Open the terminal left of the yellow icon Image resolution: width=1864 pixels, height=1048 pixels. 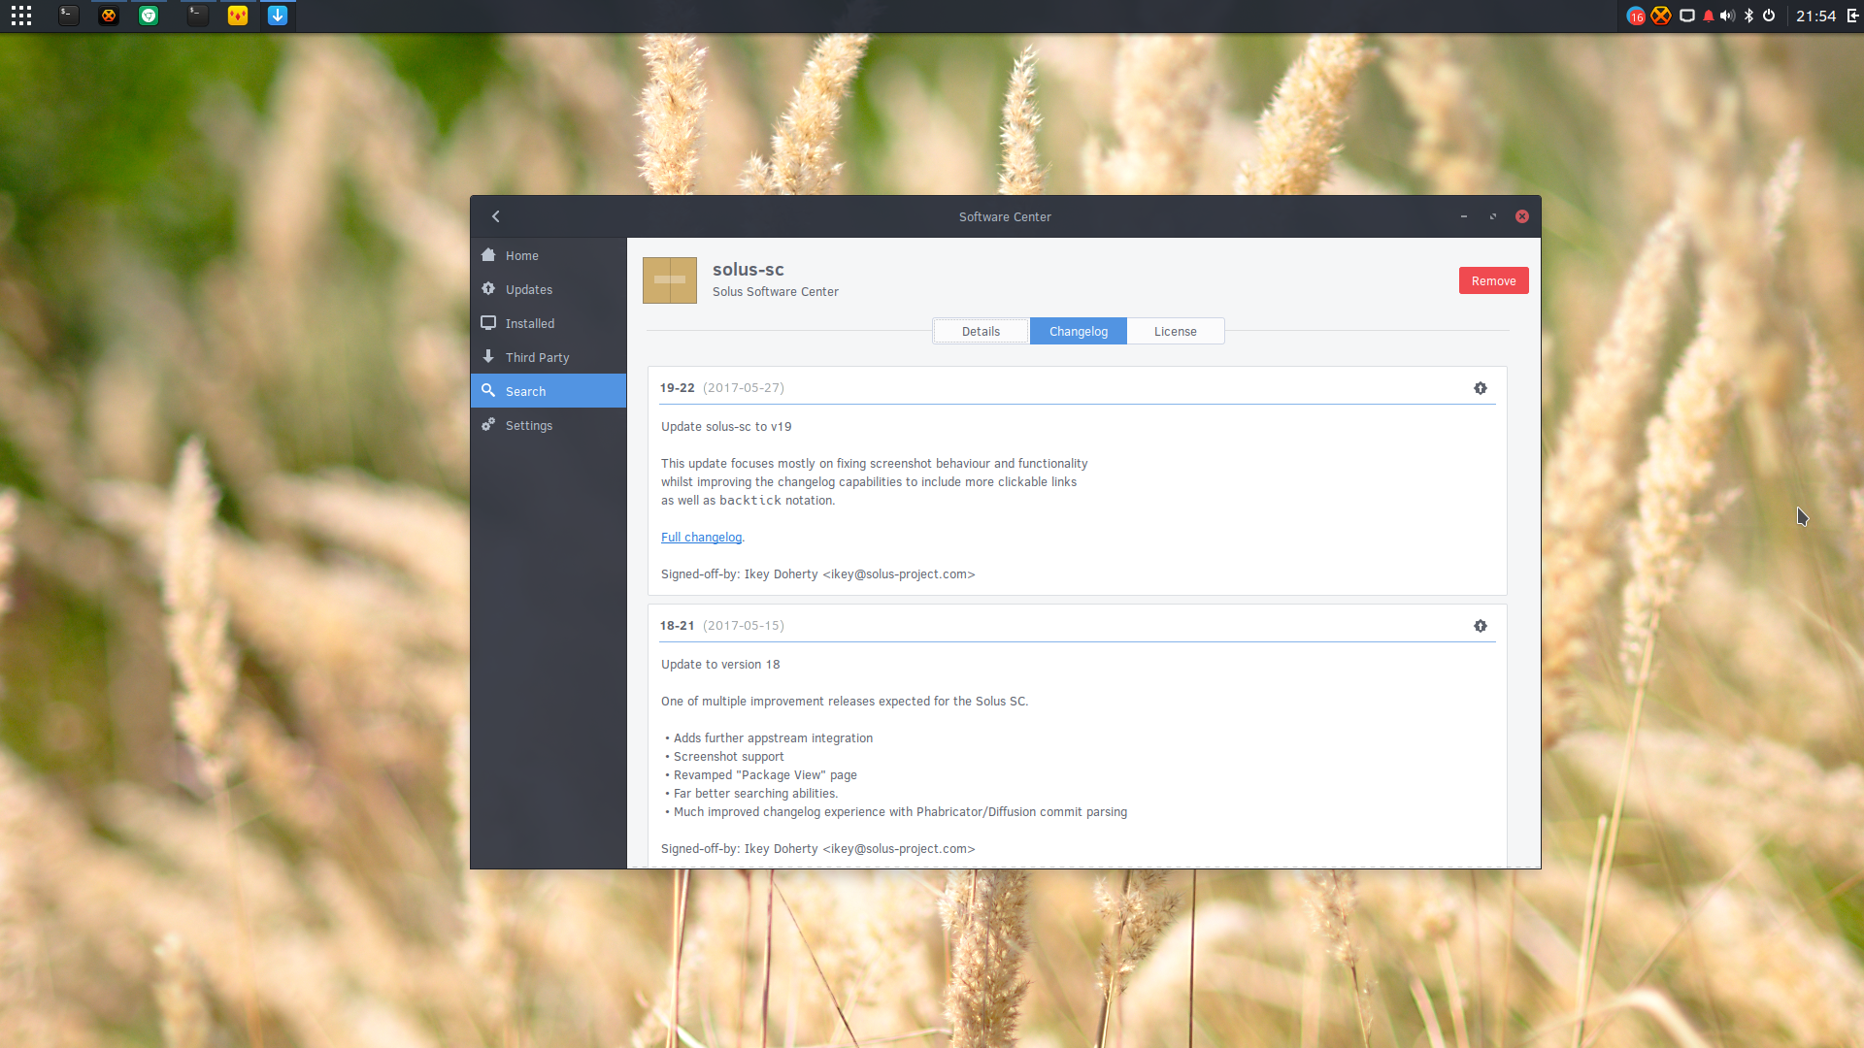click(197, 16)
